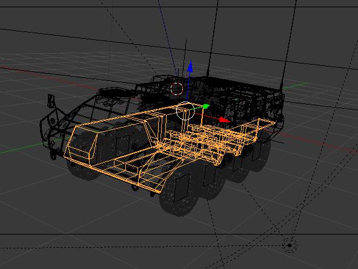This screenshot has width=358, height=269.
Task: Grab the blue Z-axis manipulator arrow
Action: point(190,66)
